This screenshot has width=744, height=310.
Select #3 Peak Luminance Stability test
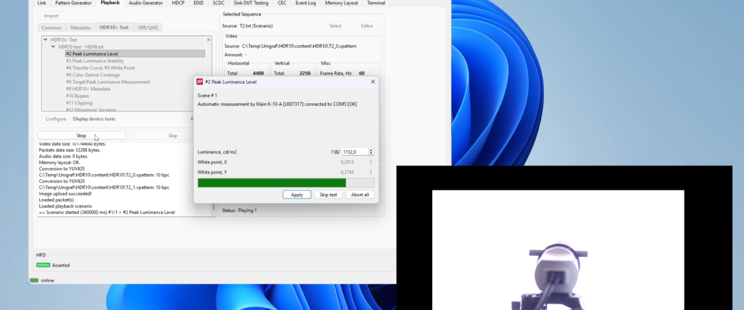coord(94,61)
